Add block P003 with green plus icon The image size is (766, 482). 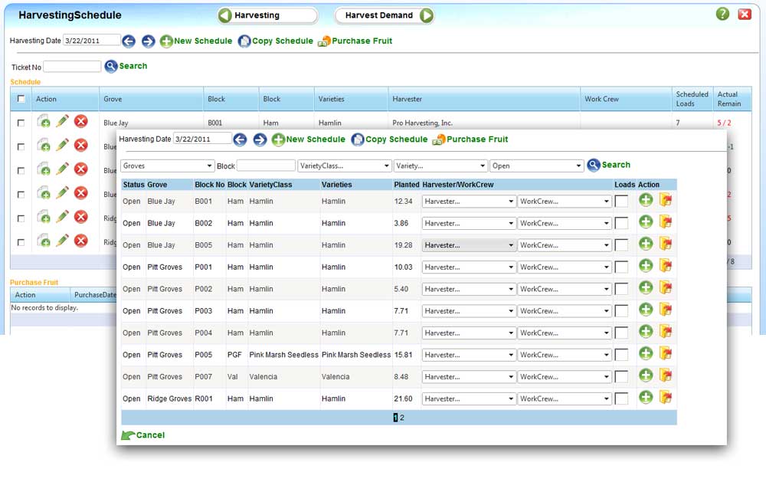point(646,310)
